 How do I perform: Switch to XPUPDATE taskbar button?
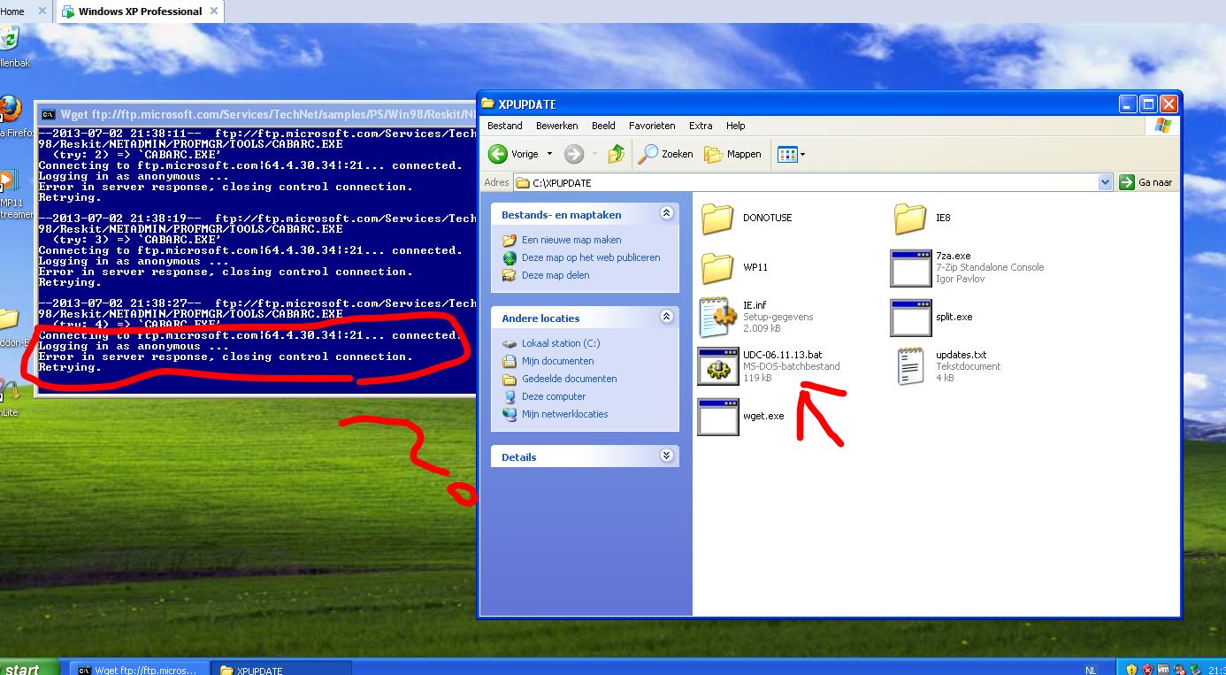point(283,670)
